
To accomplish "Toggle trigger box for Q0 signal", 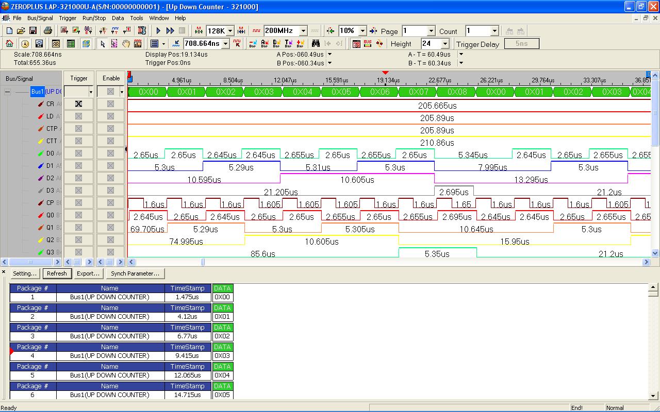I will [x=78, y=215].
